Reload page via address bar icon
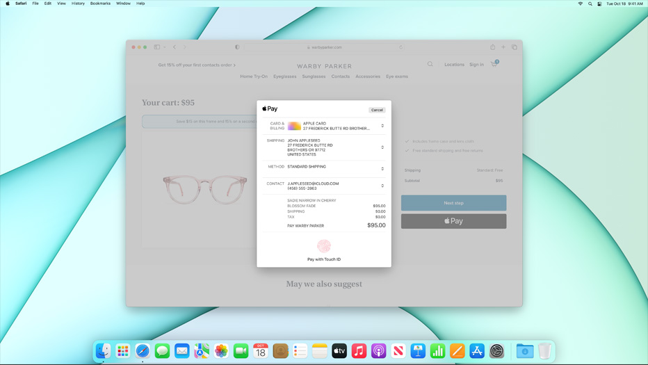Viewport: 648px width, 365px height. coord(401,47)
